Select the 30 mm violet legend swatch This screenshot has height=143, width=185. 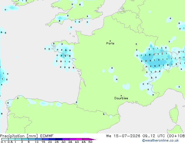pos(66,139)
